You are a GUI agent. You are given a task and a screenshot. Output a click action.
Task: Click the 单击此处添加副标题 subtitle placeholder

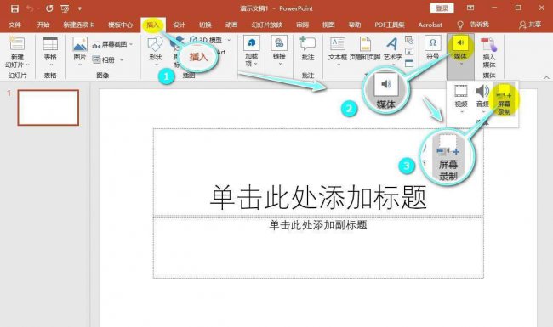[318, 248]
